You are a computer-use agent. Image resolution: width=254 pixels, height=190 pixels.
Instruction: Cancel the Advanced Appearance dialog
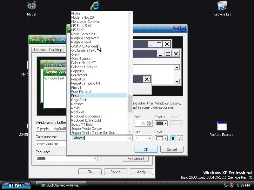(x=172, y=149)
